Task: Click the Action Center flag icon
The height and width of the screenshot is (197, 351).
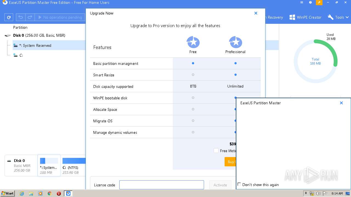Action: [324, 193]
